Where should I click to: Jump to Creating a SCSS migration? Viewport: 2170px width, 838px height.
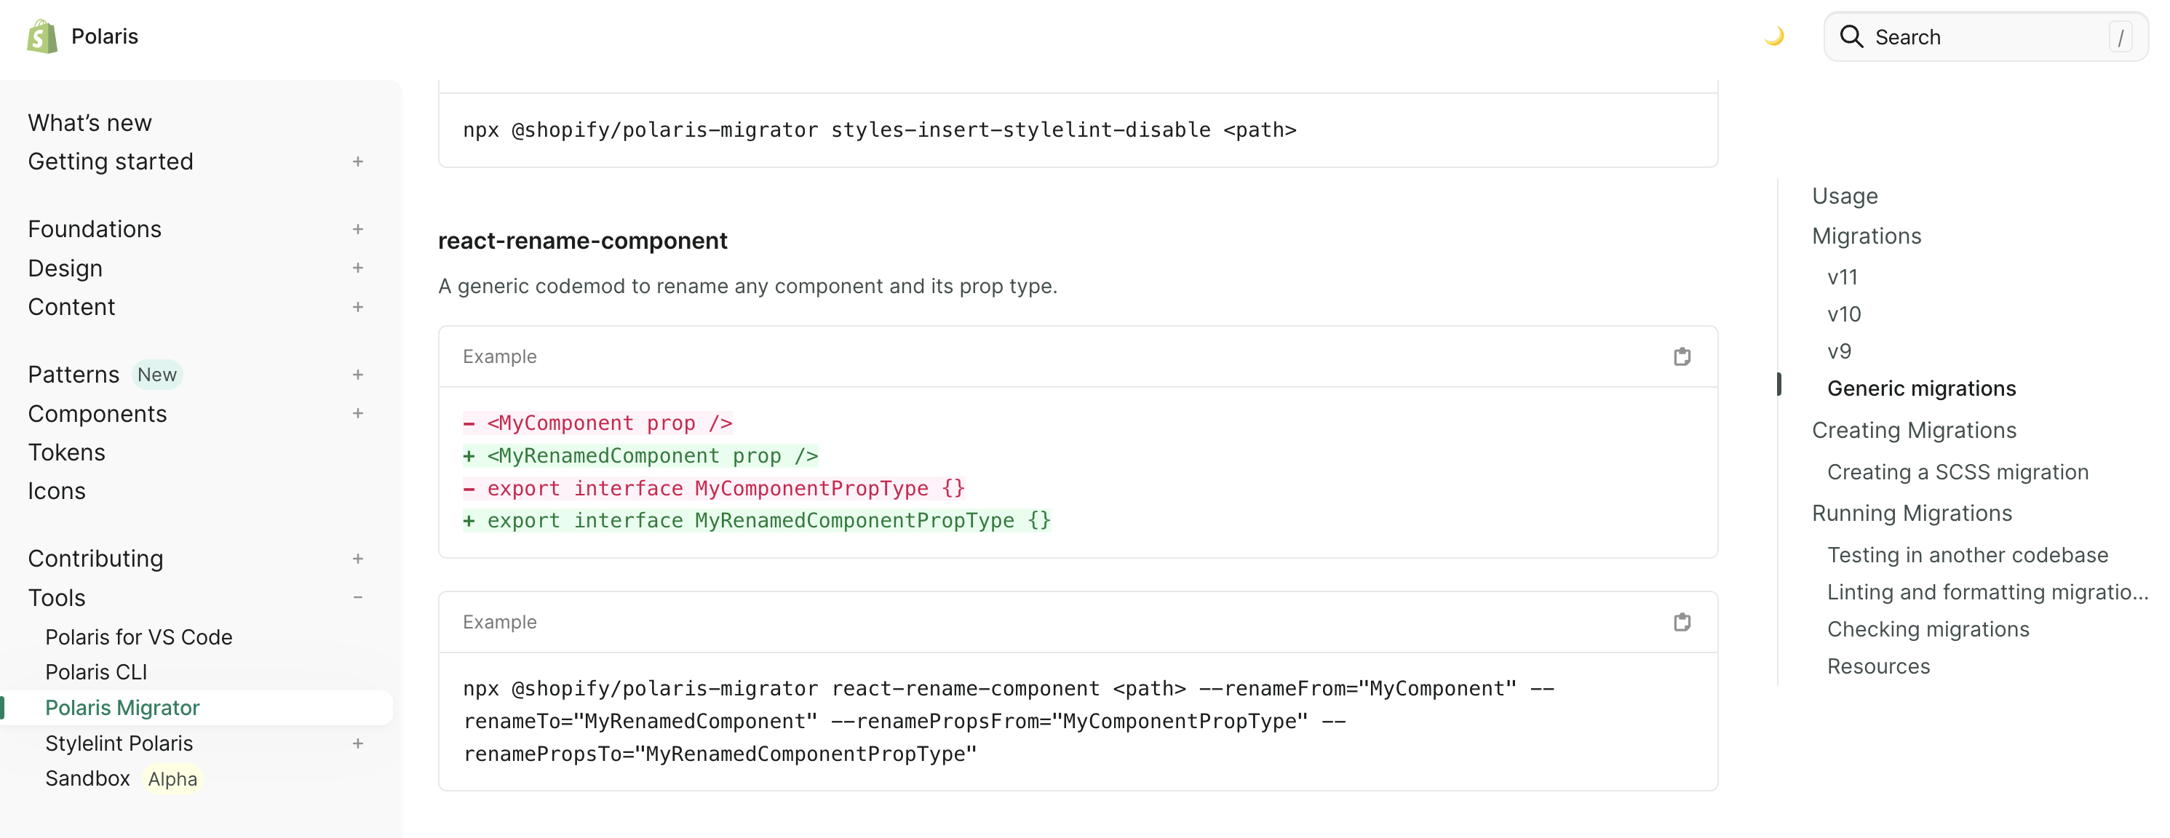pyautogui.click(x=1957, y=471)
